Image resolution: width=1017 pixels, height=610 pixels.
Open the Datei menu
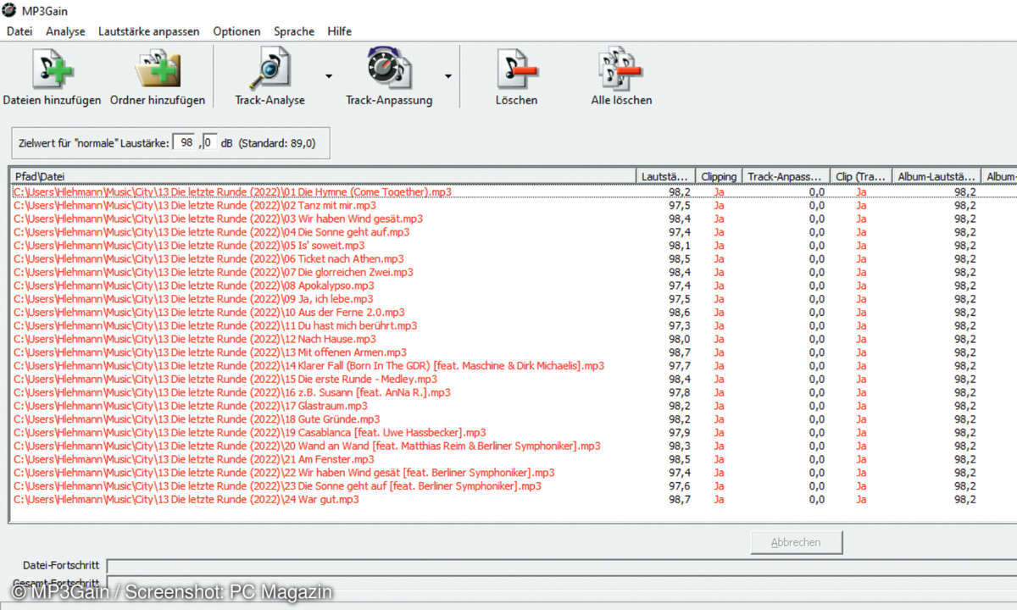pyautogui.click(x=19, y=31)
